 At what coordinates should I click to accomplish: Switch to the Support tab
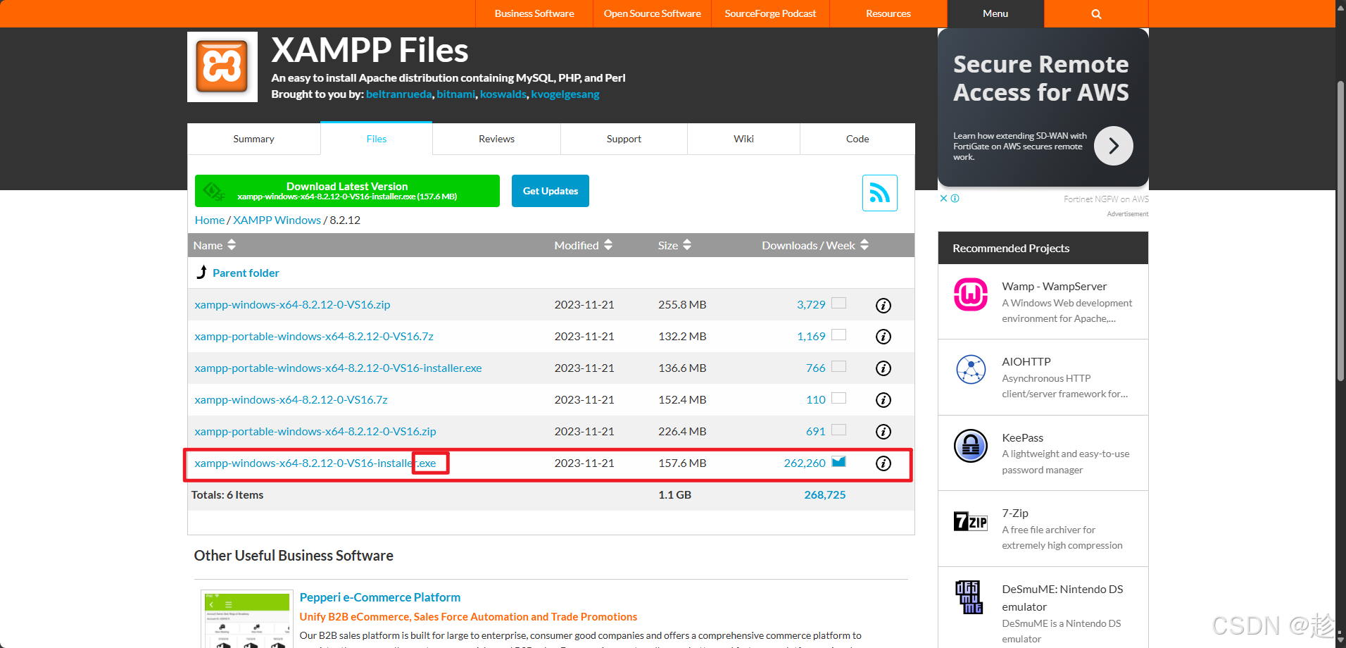point(624,139)
